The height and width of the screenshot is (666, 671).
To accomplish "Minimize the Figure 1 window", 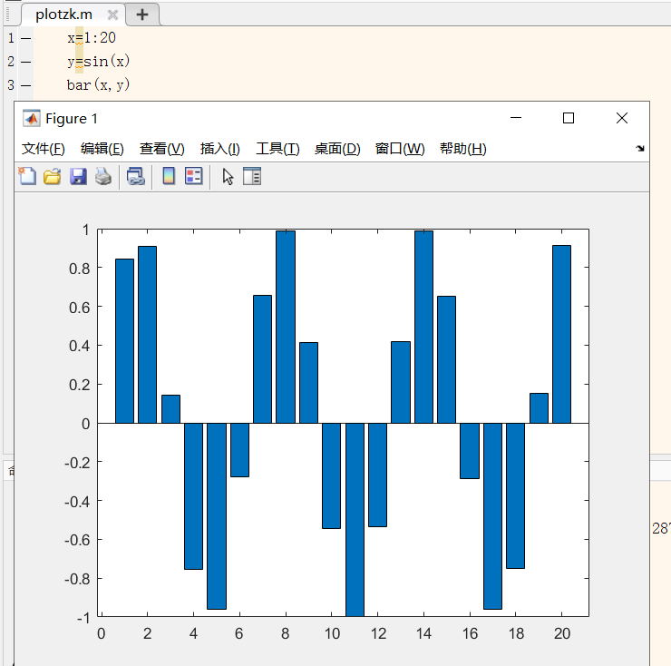I will coord(516,118).
